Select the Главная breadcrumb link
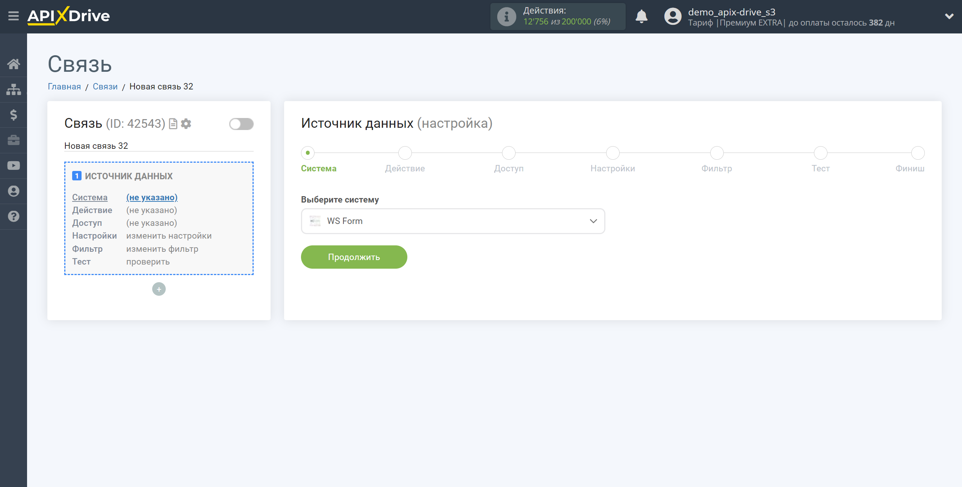Image resolution: width=962 pixels, height=487 pixels. 65,86
